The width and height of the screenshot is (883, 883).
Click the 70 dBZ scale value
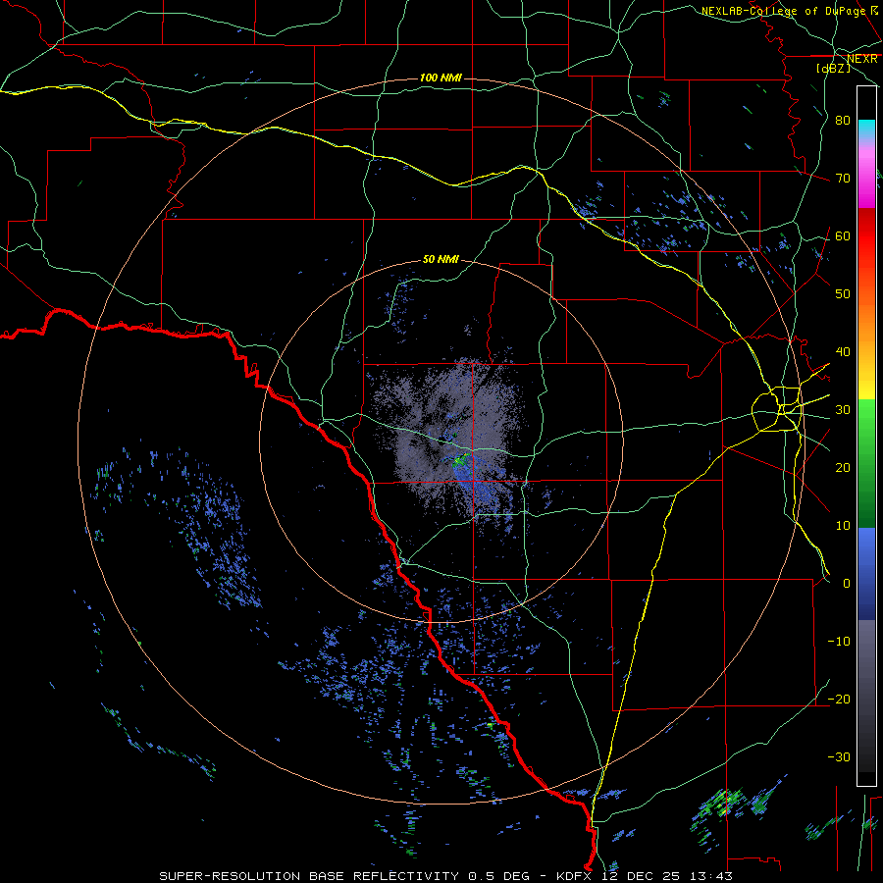pyautogui.click(x=843, y=178)
